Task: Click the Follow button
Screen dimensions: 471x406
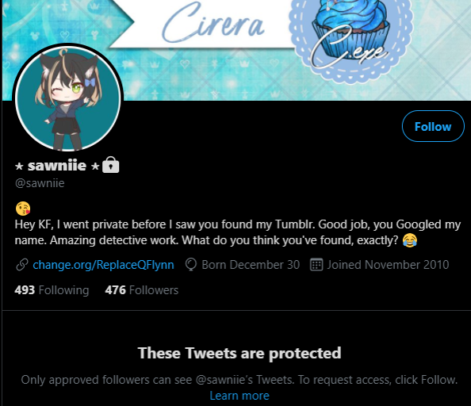Action: click(433, 126)
